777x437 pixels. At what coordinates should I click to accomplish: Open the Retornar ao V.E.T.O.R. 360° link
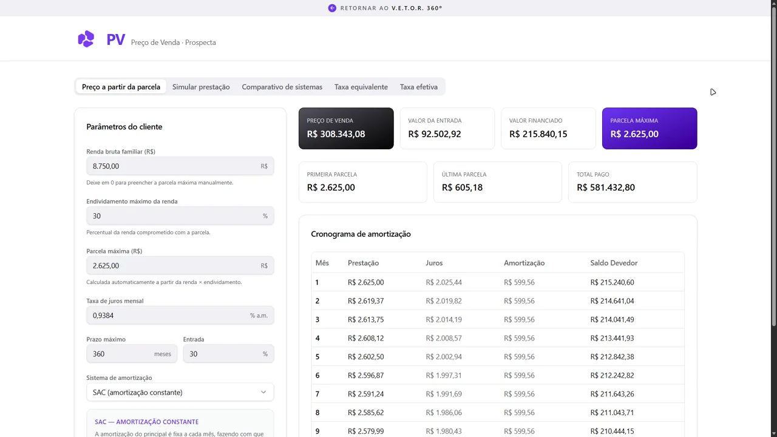coord(385,8)
